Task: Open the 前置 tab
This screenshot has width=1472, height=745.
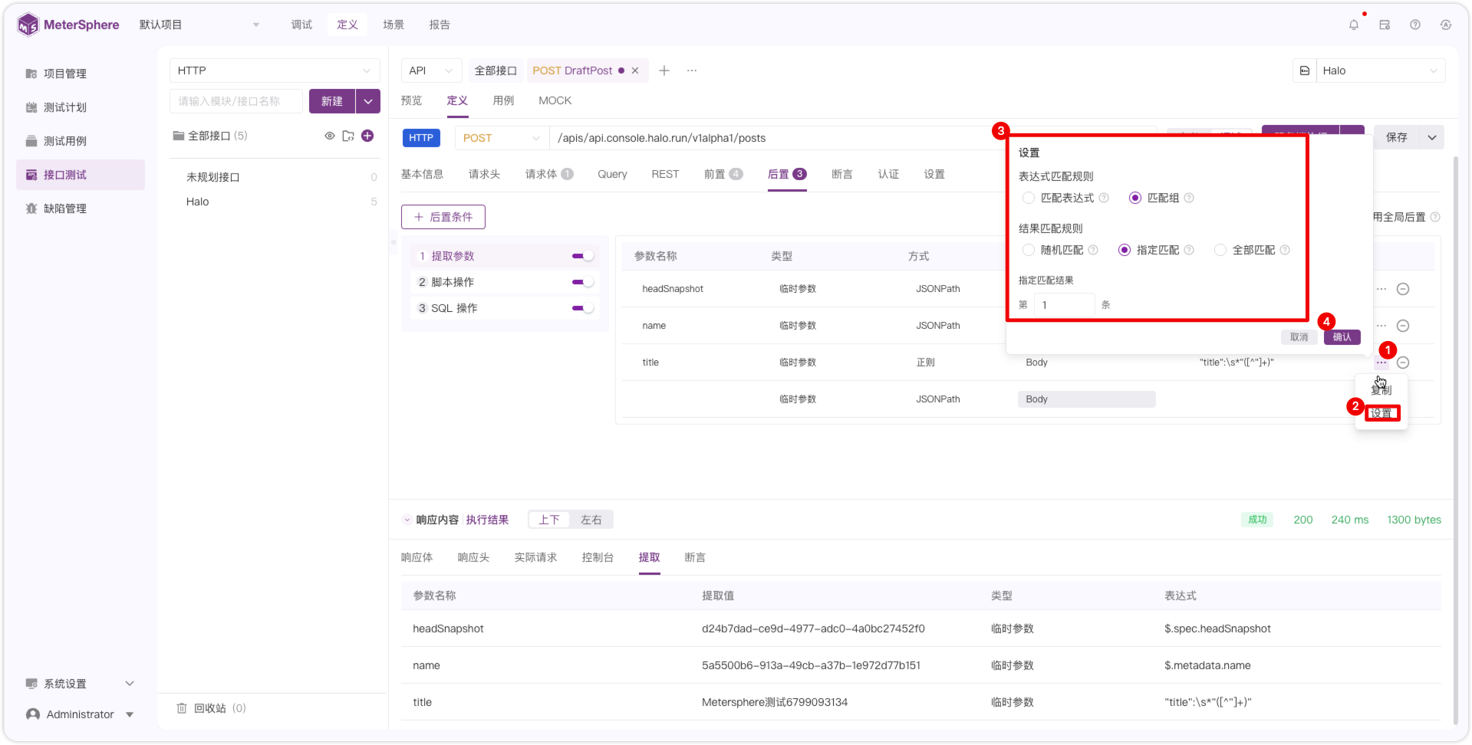Action: coord(723,174)
